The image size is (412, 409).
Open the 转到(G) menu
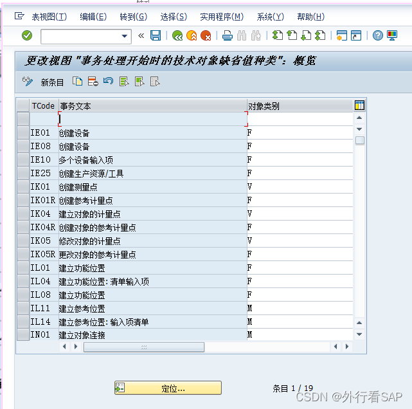134,17
